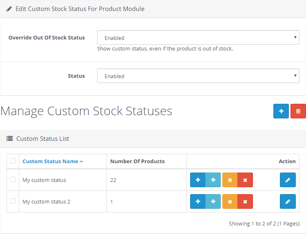The height and width of the screenshot is (234, 306).
Task: Edit My custom status with pencil icon
Action: (x=288, y=180)
